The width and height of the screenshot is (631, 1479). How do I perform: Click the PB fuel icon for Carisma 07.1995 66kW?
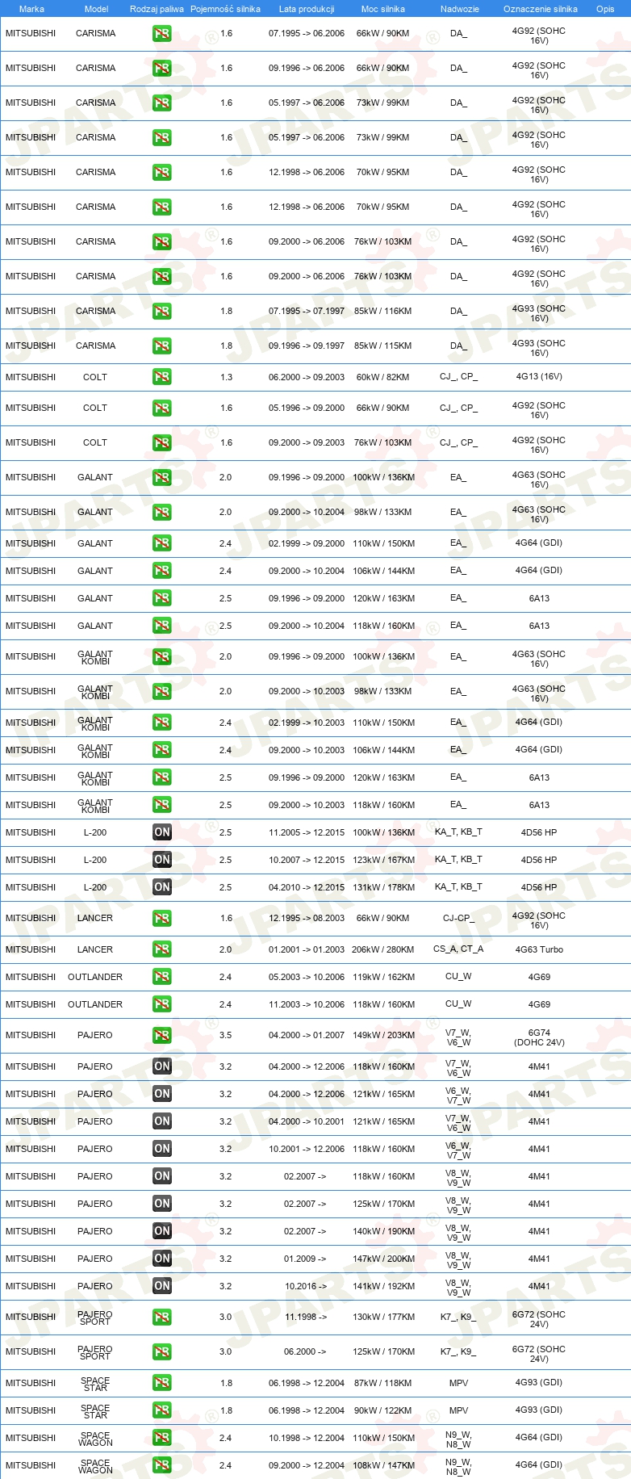(162, 34)
